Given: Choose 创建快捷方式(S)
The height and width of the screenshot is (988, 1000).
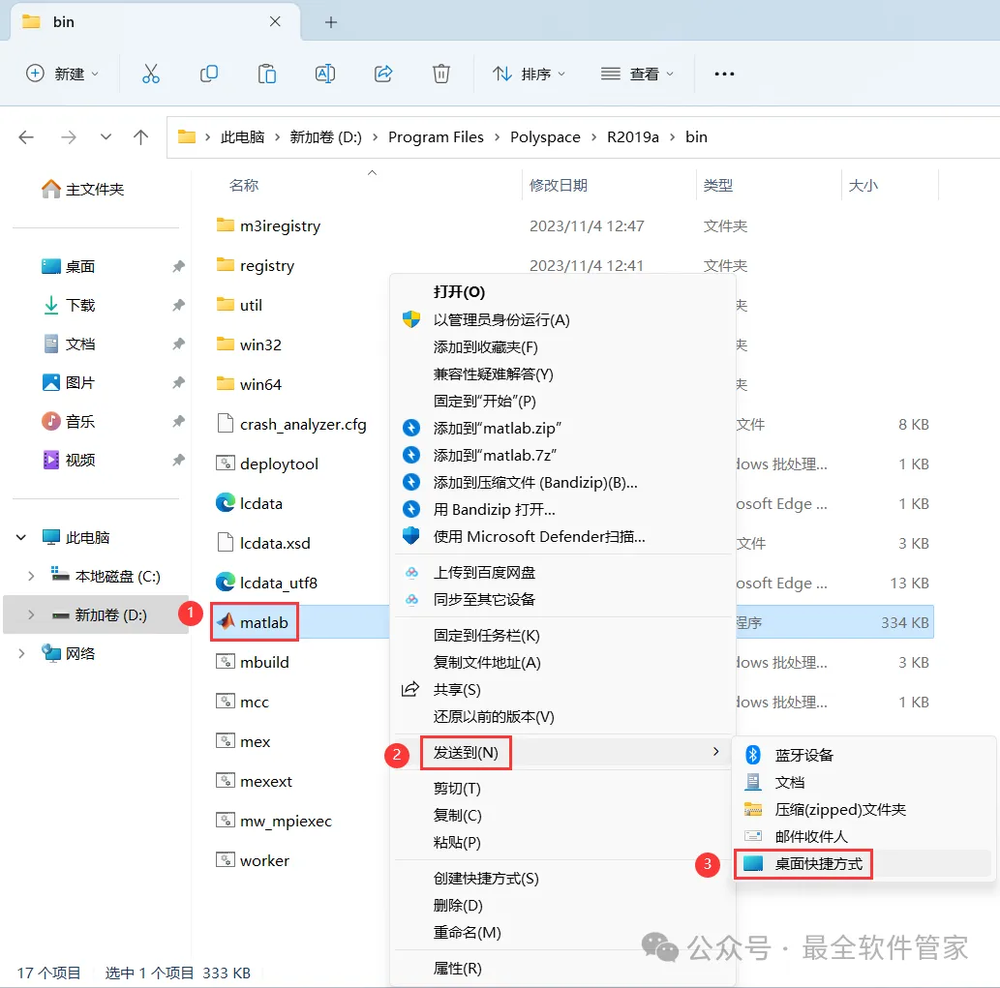Looking at the screenshot, I should click(x=486, y=879).
